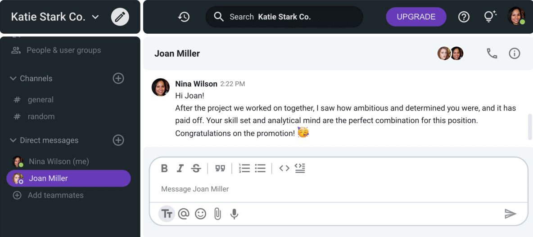The image size is (533, 237).
Task: Toggle italic formatting in the message editor
Action: pos(180,168)
